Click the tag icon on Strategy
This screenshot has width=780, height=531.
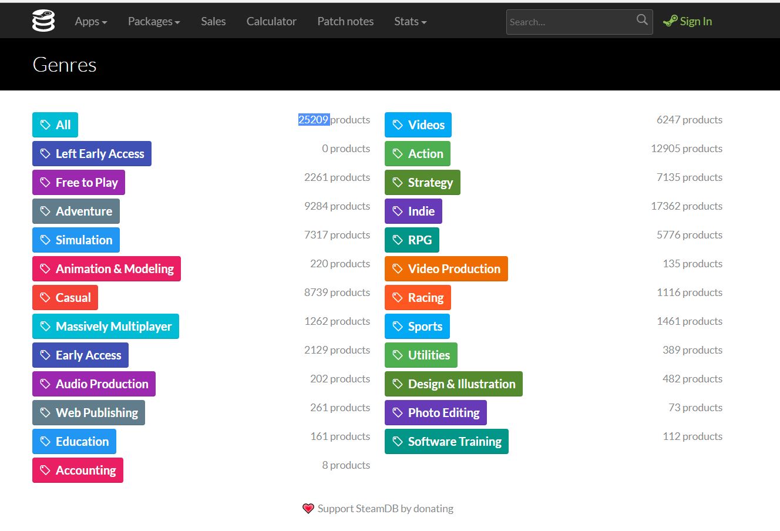(x=398, y=182)
